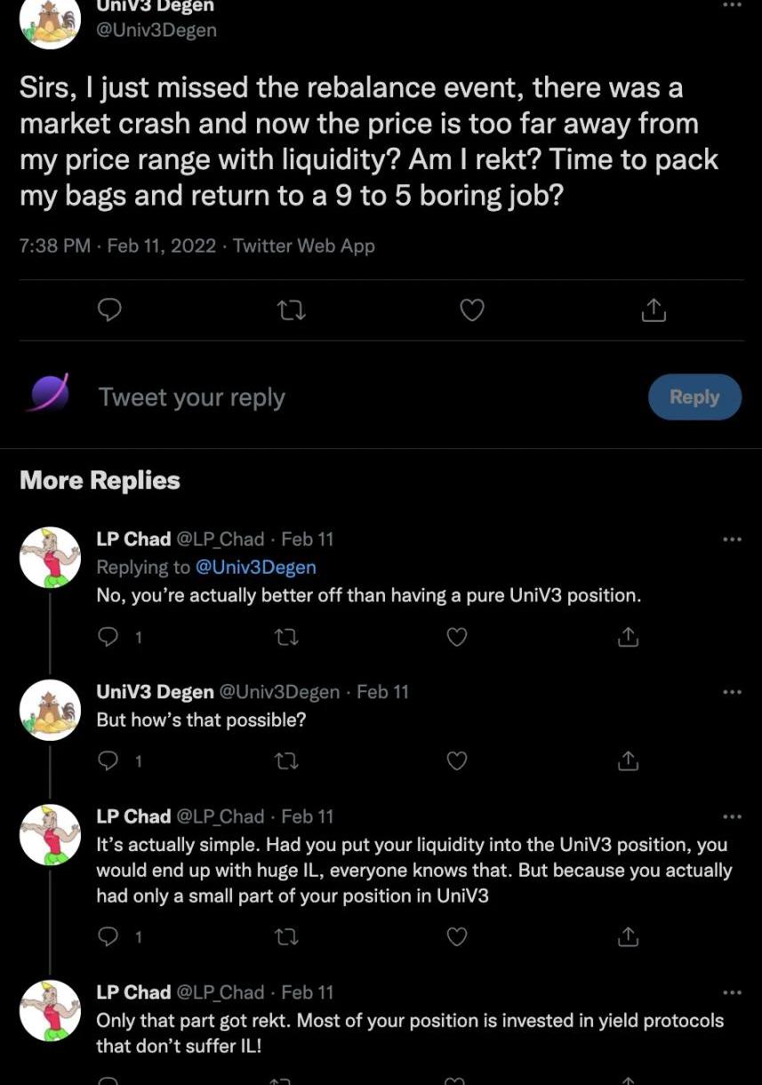Open the @Univ3Degen mention link
The width and height of the screenshot is (762, 1085).
[255, 567]
